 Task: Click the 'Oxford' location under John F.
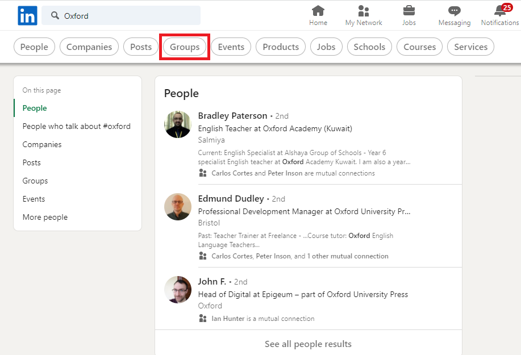[210, 306]
